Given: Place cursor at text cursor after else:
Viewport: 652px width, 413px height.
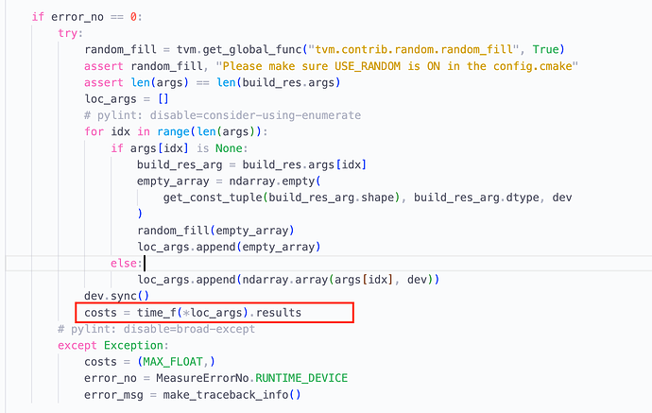Looking at the screenshot, I should [145, 263].
